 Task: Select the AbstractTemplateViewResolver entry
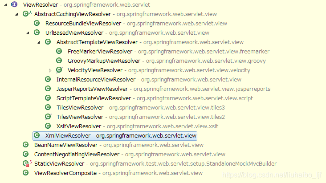[x=150, y=42]
